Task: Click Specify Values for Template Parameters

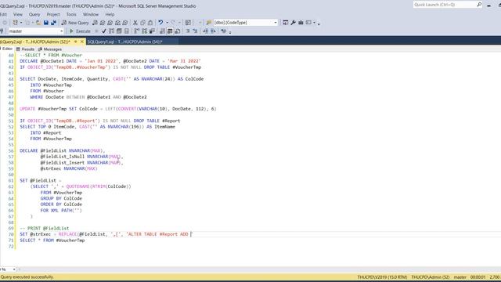Action: click(x=223, y=31)
